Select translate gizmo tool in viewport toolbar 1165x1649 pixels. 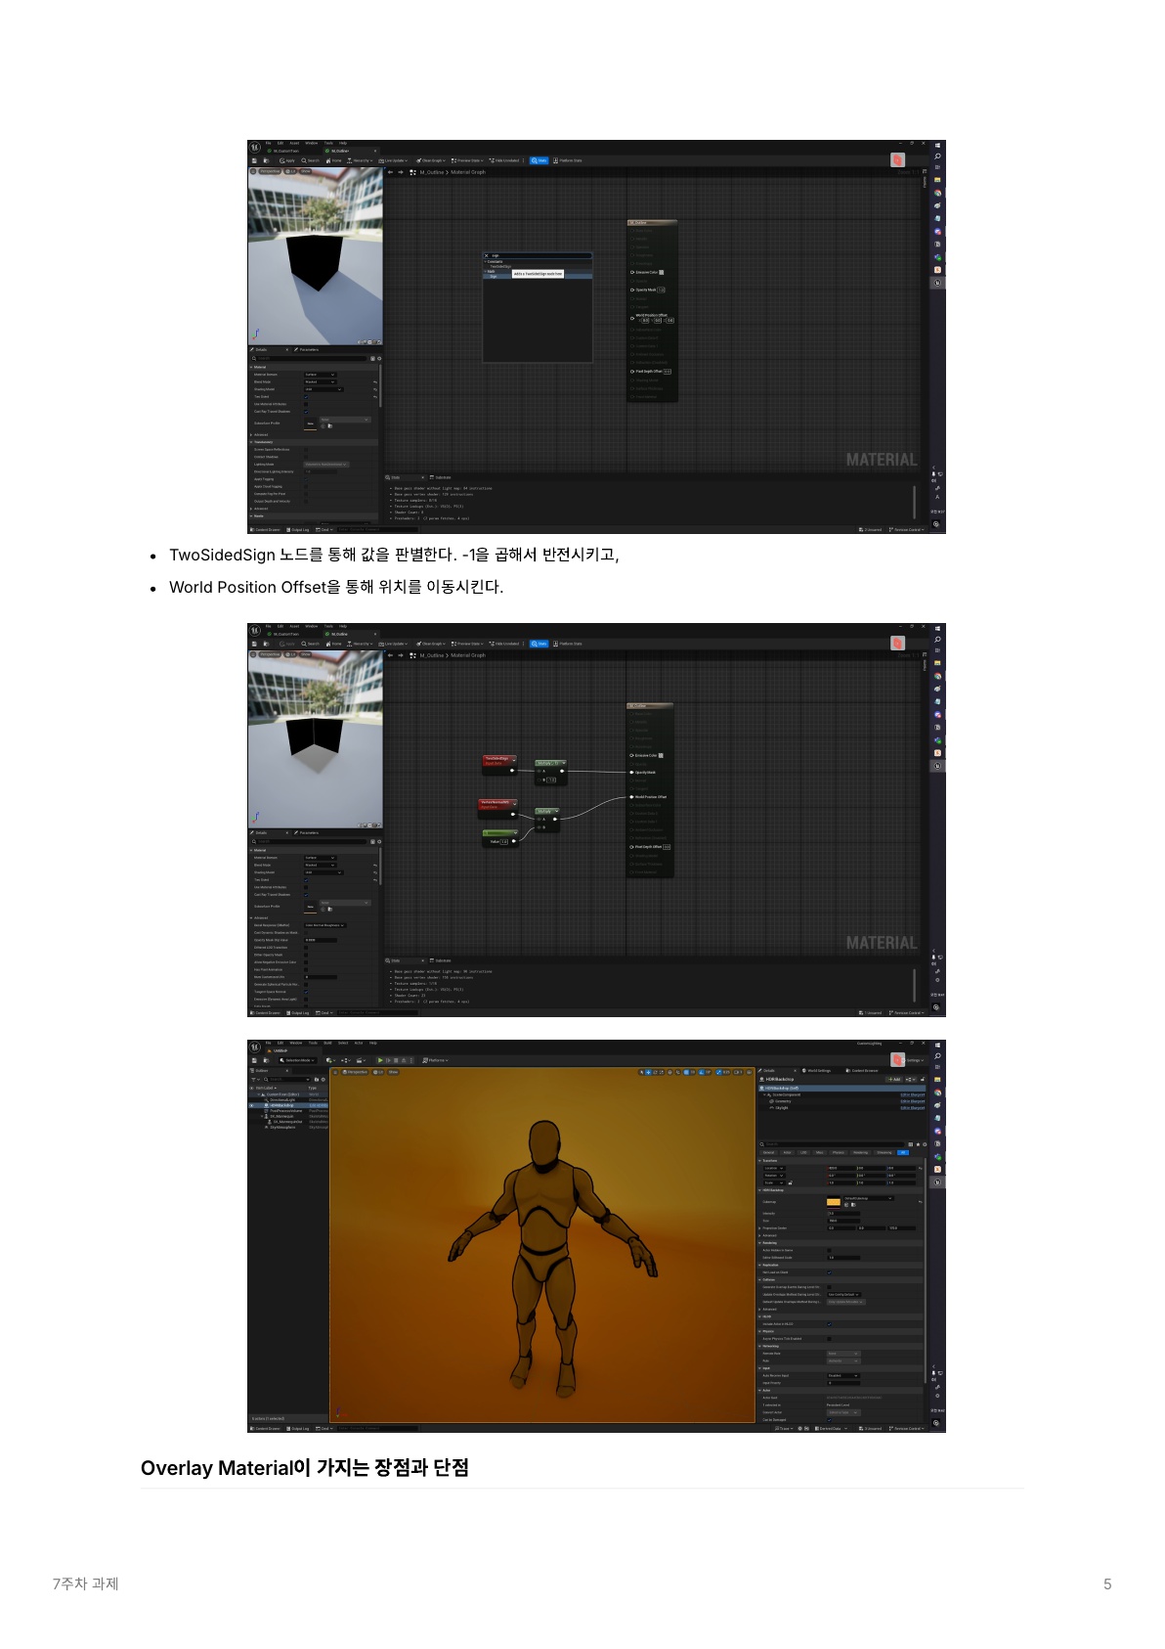(648, 1072)
